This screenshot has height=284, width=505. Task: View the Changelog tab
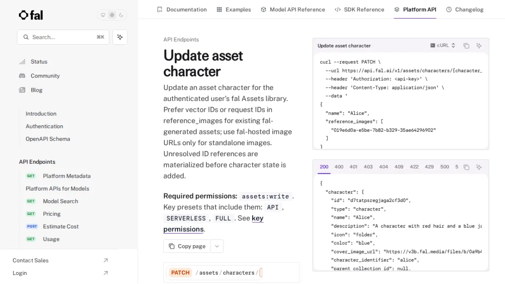click(465, 9)
